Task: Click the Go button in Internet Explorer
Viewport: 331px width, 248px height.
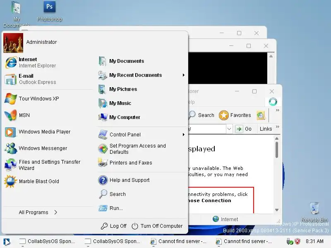Action: point(244,129)
